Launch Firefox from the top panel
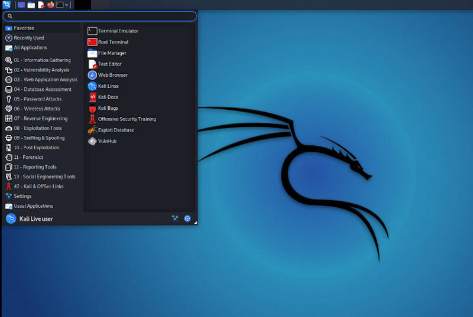 pyautogui.click(x=50, y=5)
